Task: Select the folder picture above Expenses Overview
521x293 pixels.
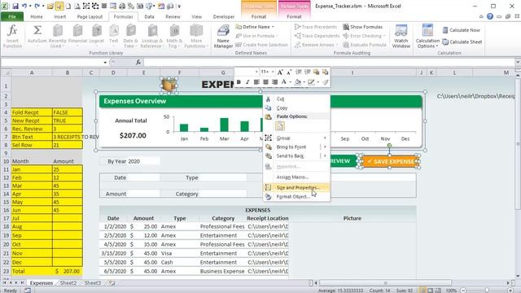Action: tap(169, 85)
